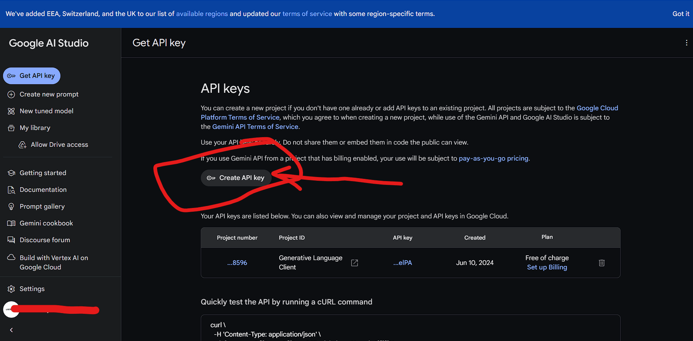Viewport: 693px width, 341px height.
Task: Click the Created column header
Action: coord(475,238)
